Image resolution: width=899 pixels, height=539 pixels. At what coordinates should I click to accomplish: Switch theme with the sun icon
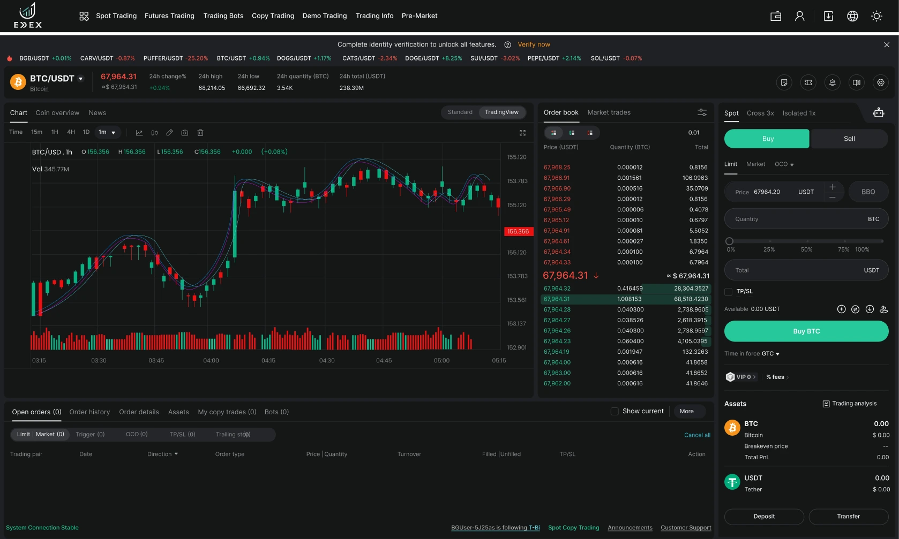coord(876,16)
